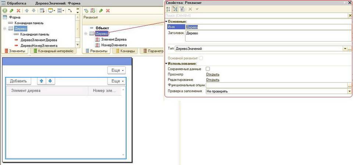Click the Элемент дерева column header

(x=47, y=91)
